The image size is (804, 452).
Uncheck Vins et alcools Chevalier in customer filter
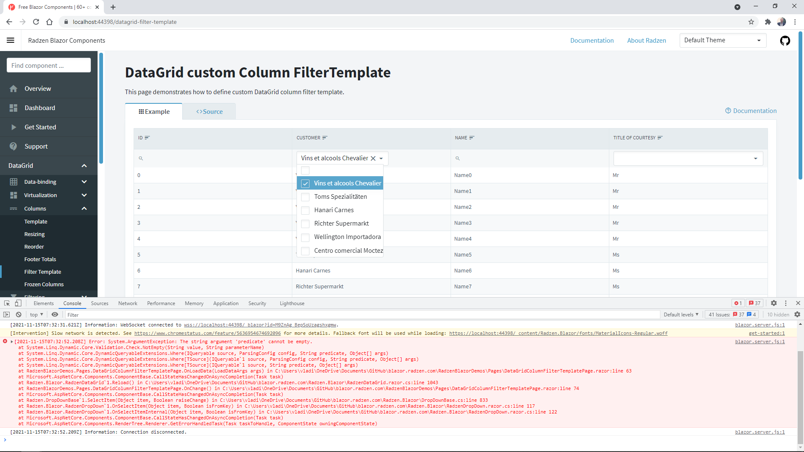305,183
